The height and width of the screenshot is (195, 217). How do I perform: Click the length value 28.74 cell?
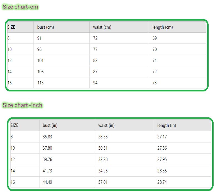coord(162,182)
